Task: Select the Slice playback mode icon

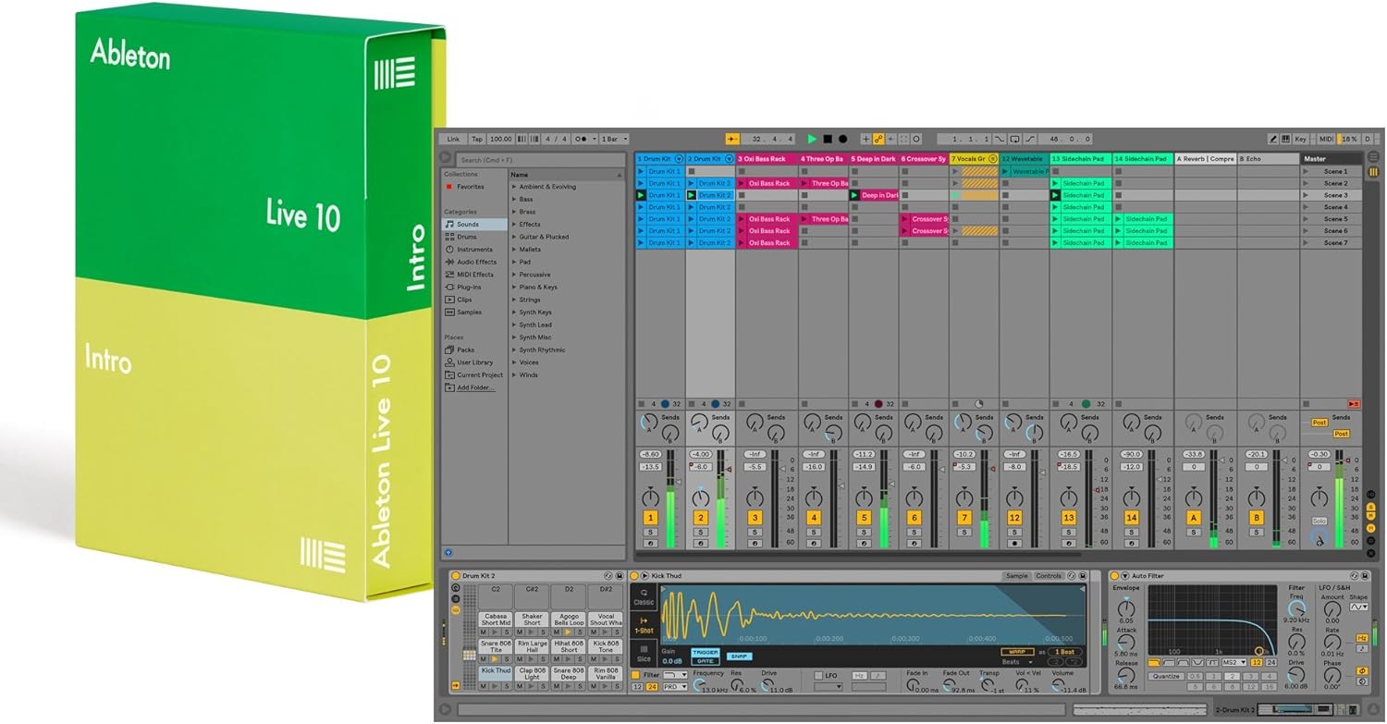Action: pos(644,653)
